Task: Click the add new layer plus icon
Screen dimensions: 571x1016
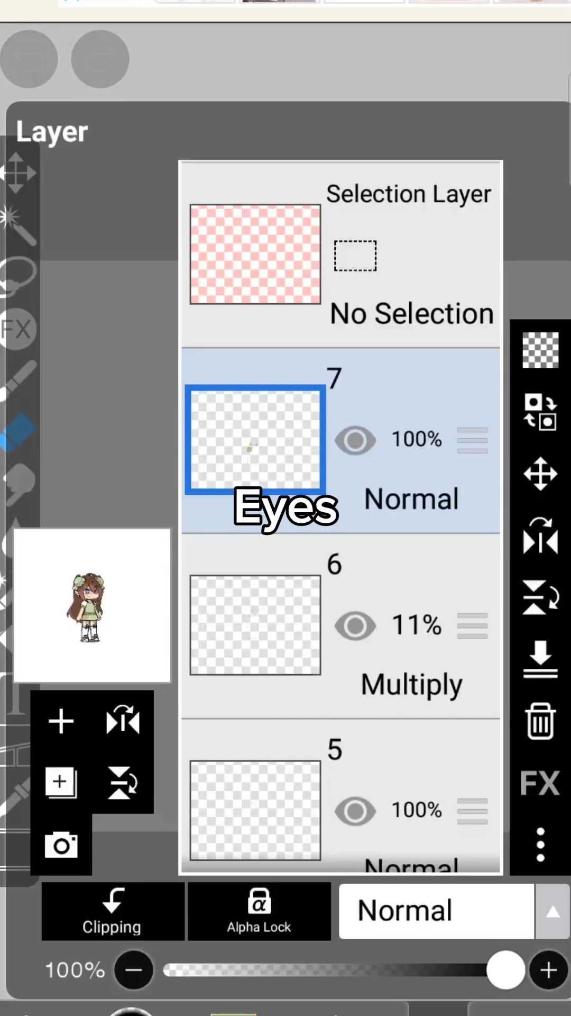Action: tap(61, 721)
